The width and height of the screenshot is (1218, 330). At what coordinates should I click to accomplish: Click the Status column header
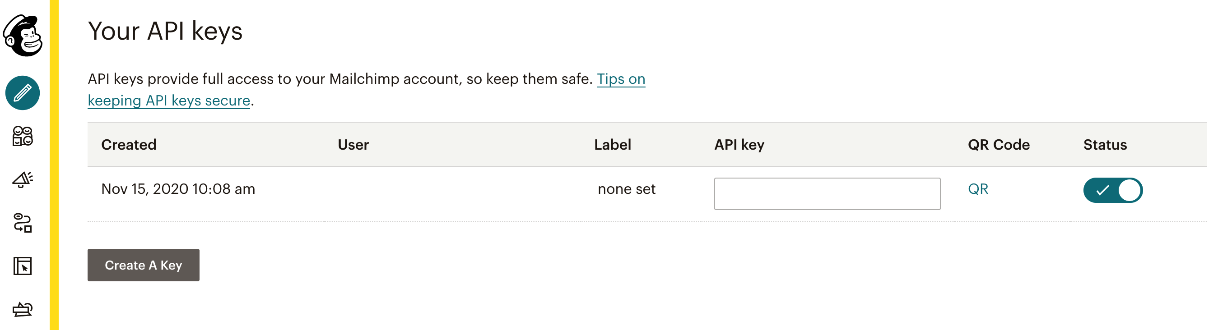1105,145
